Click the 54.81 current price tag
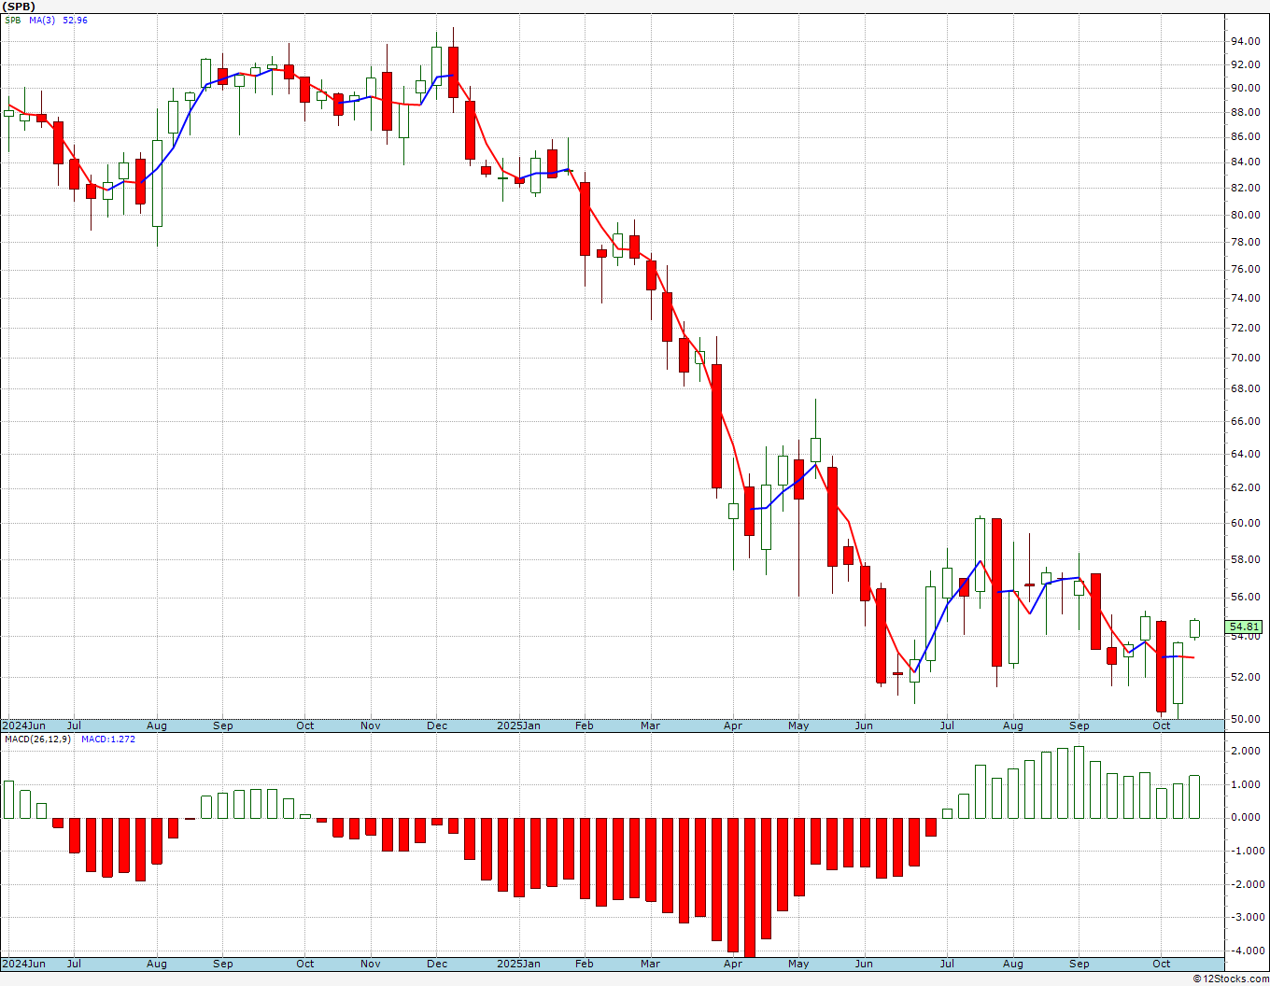 1245,627
